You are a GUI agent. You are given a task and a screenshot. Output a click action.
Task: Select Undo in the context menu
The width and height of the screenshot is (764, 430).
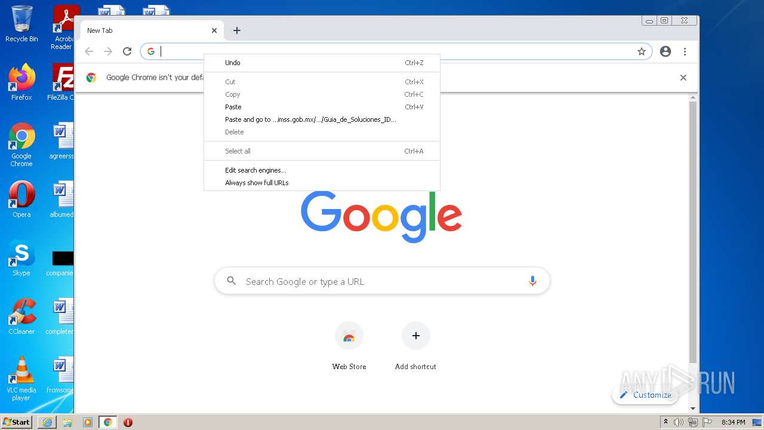click(x=322, y=63)
